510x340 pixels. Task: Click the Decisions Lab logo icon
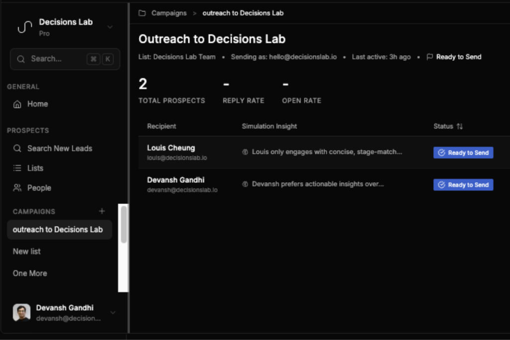[x=25, y=27]
